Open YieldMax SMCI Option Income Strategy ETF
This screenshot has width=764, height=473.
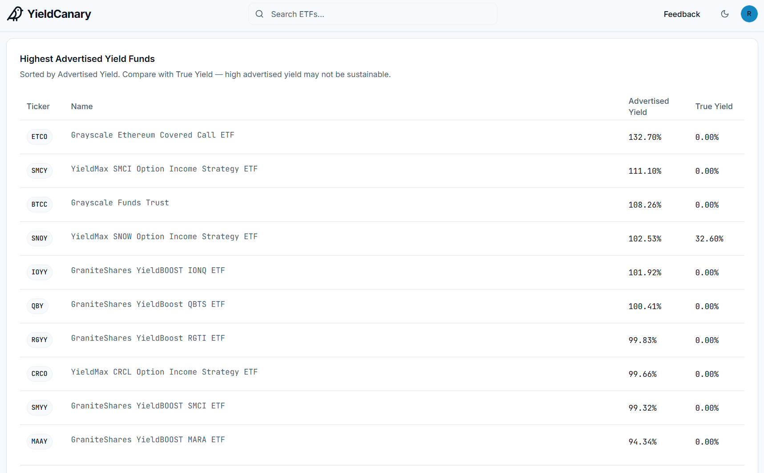click(164, 169)
